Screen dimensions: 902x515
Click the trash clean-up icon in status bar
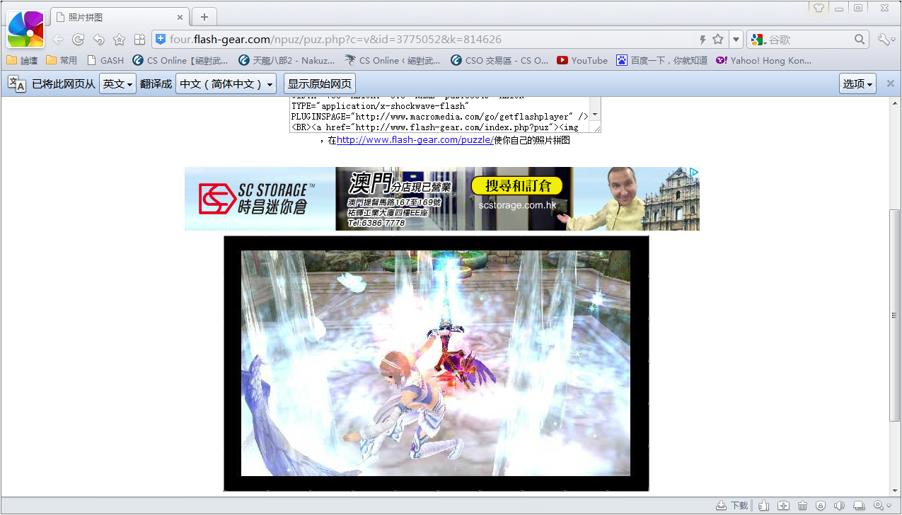point(802,506)
